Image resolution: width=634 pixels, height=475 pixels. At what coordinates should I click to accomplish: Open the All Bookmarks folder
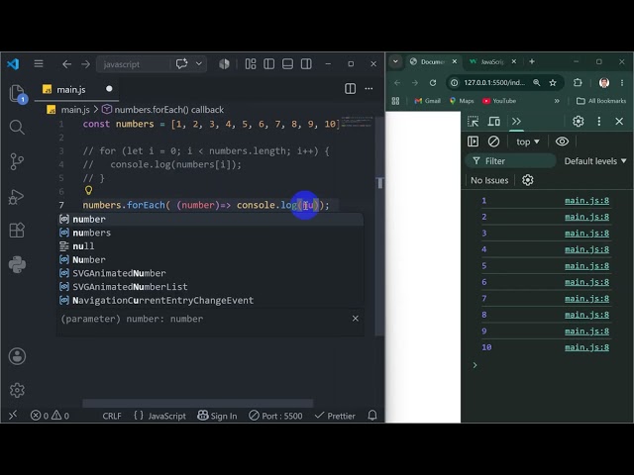[x=601, y=101]
